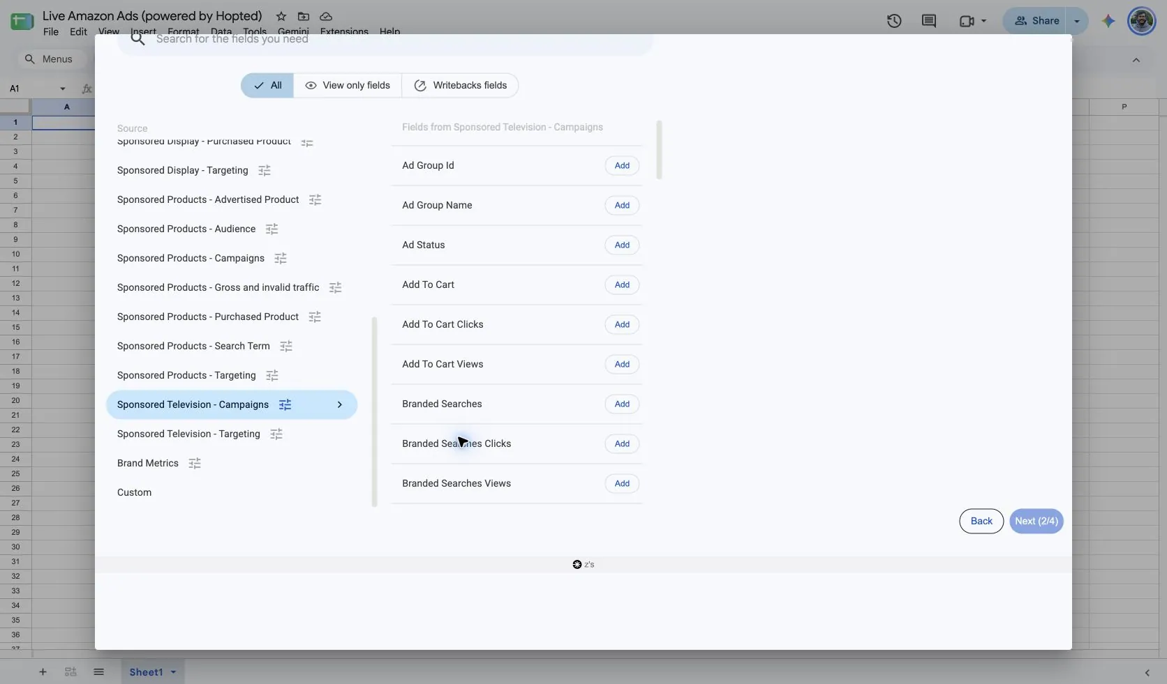Click tune icon for Sponsored Products - Purchased Product
This screenshot has width=1167, height=684.
(315, 317)
